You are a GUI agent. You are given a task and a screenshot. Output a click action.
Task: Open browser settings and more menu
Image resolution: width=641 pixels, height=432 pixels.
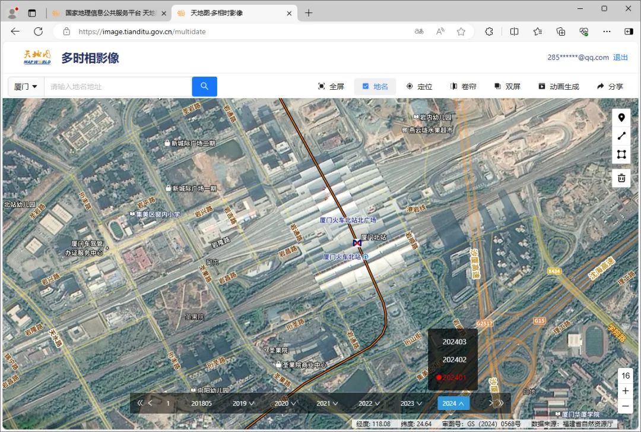pyautogui.click(x=607, y=31)
